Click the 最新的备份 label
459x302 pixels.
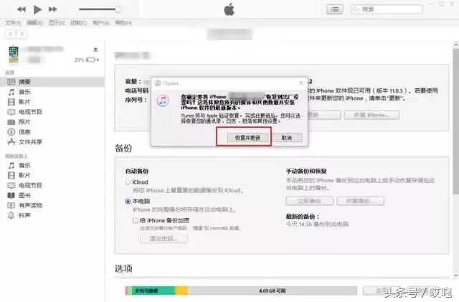pyautogui.click(x=303, y=217)
